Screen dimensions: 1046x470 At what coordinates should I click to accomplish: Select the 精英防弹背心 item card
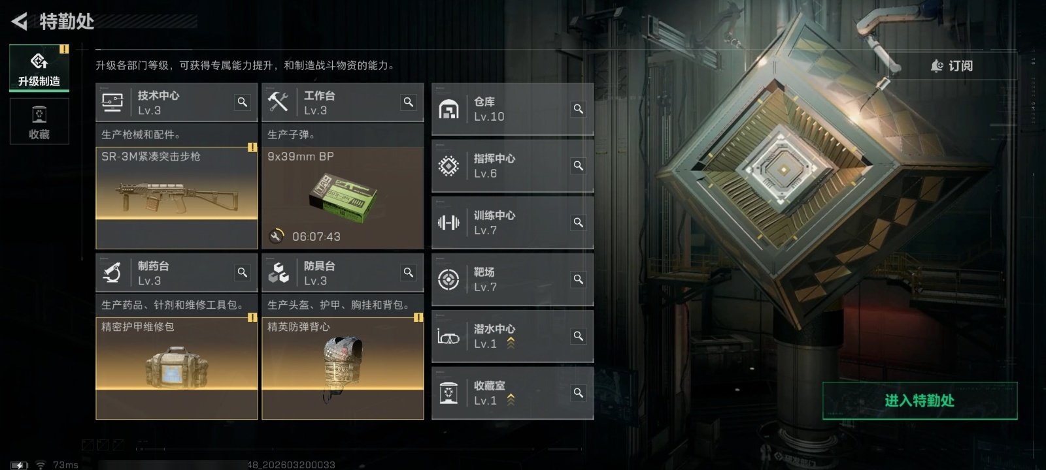343,368
